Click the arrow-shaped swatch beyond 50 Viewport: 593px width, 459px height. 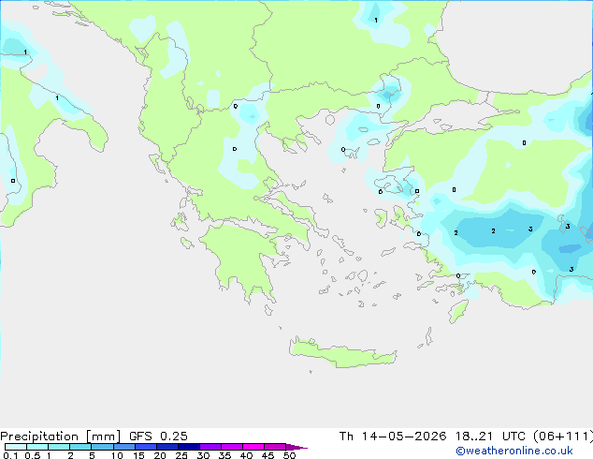pyautogui.click(x=296, y=447)
